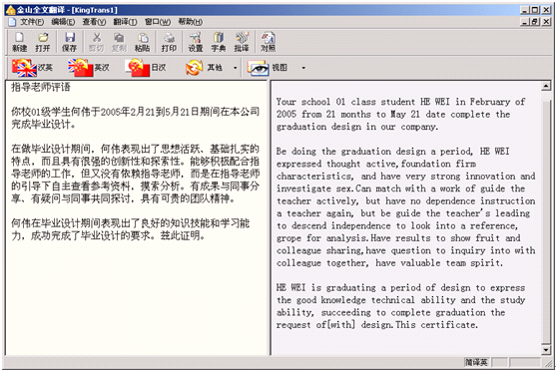Save document with 保存 icon

[x=70, y=42]
